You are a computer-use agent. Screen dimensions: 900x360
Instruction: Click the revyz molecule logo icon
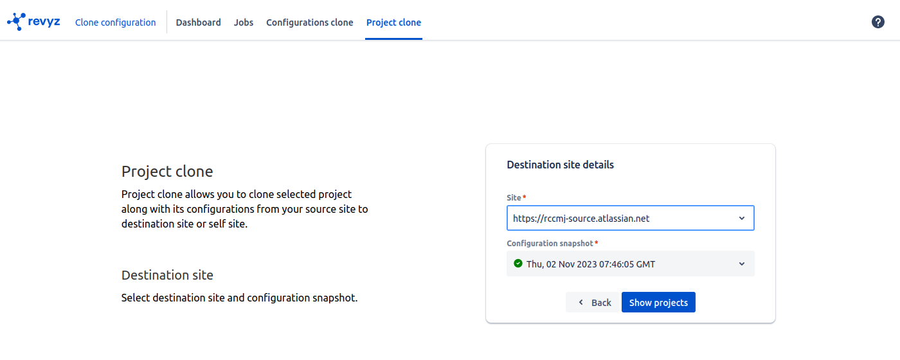point(16,21)
